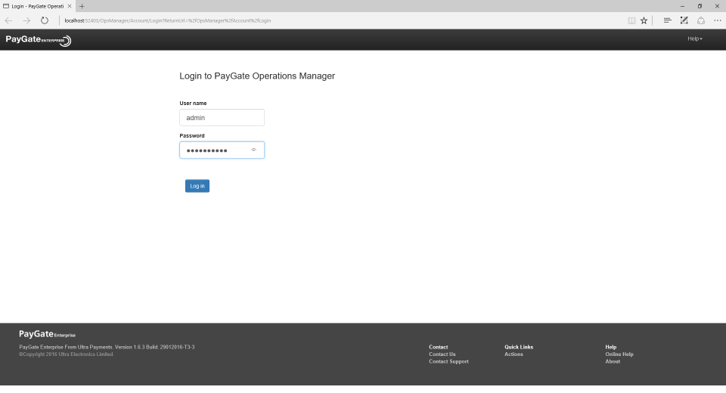Expand the Help dropdown in header
This screenshot has width=726, height=393.
[x=694, y=39]
